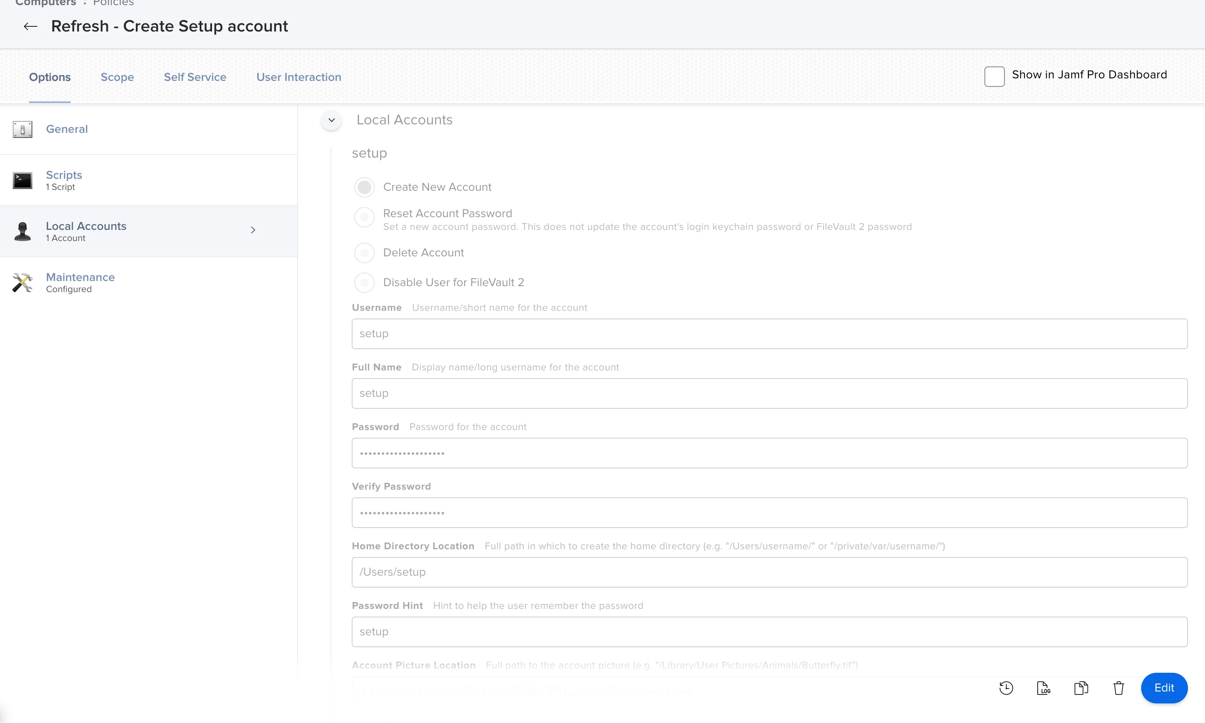Click into the Username input field
This screenshot has width=1205, height=723.
point(769,334)
